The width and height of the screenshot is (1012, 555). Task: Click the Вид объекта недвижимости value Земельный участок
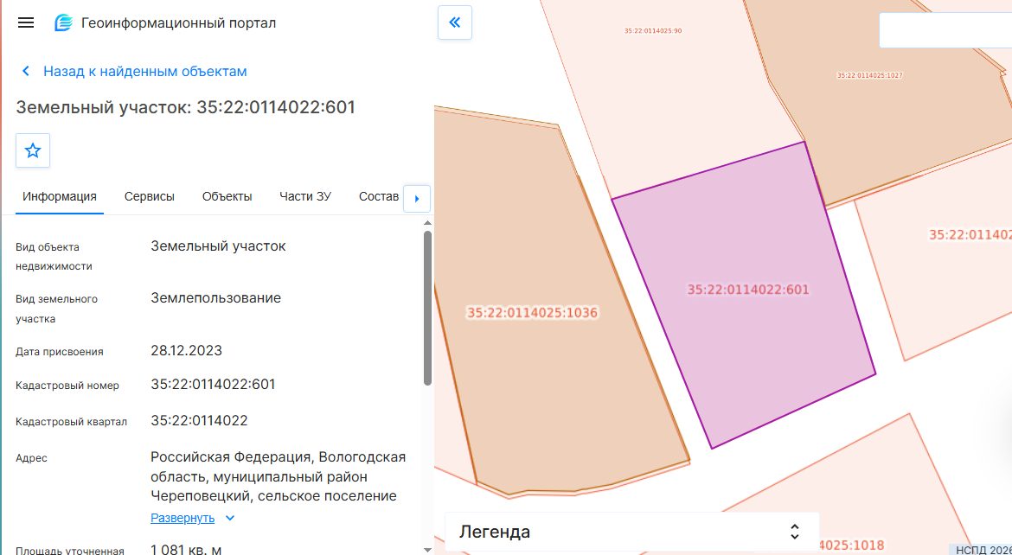(218, 246)
